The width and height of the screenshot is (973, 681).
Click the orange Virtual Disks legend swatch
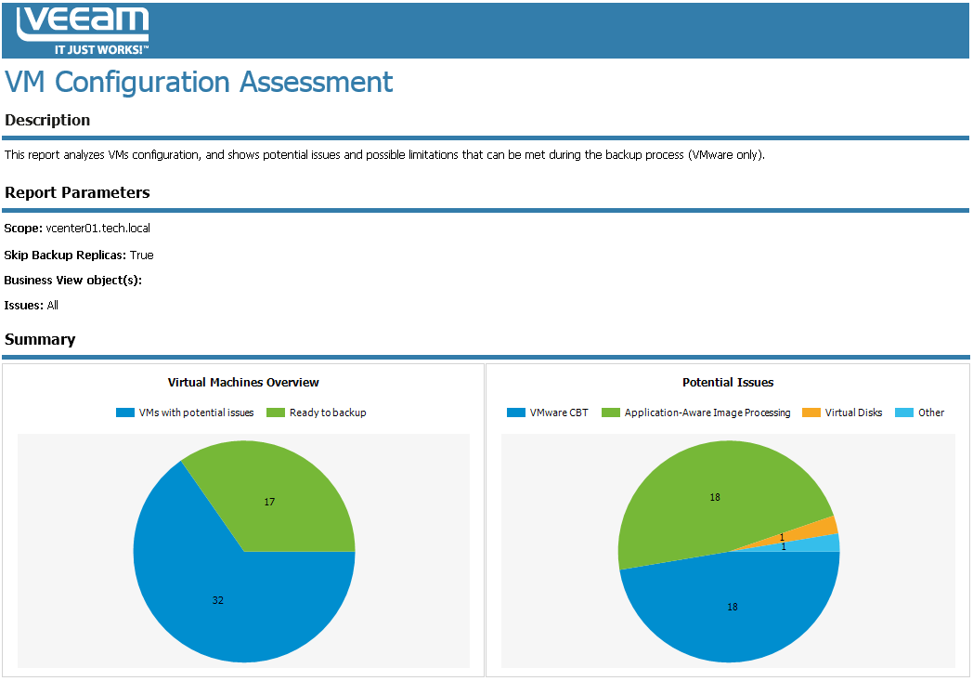[x=811, y=413]
